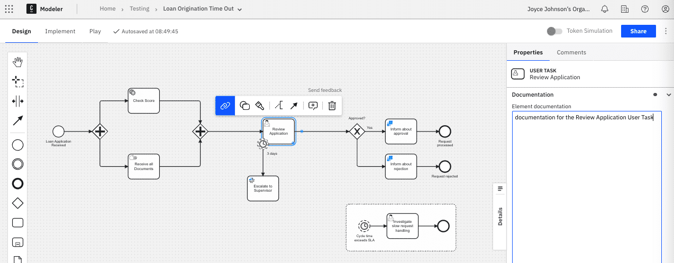Click the paintbrush color icon in context pad

[260, 106]
